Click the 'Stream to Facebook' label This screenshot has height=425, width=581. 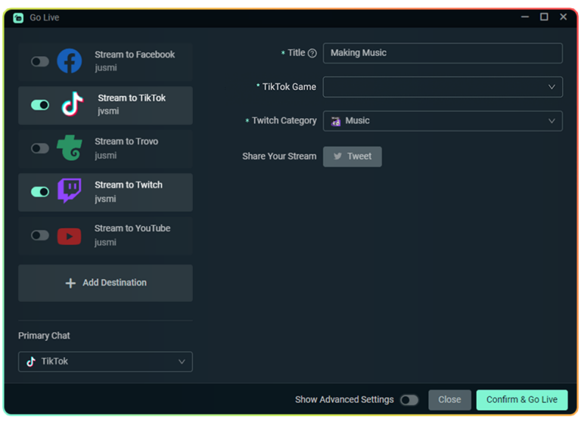tap(135, 54)
